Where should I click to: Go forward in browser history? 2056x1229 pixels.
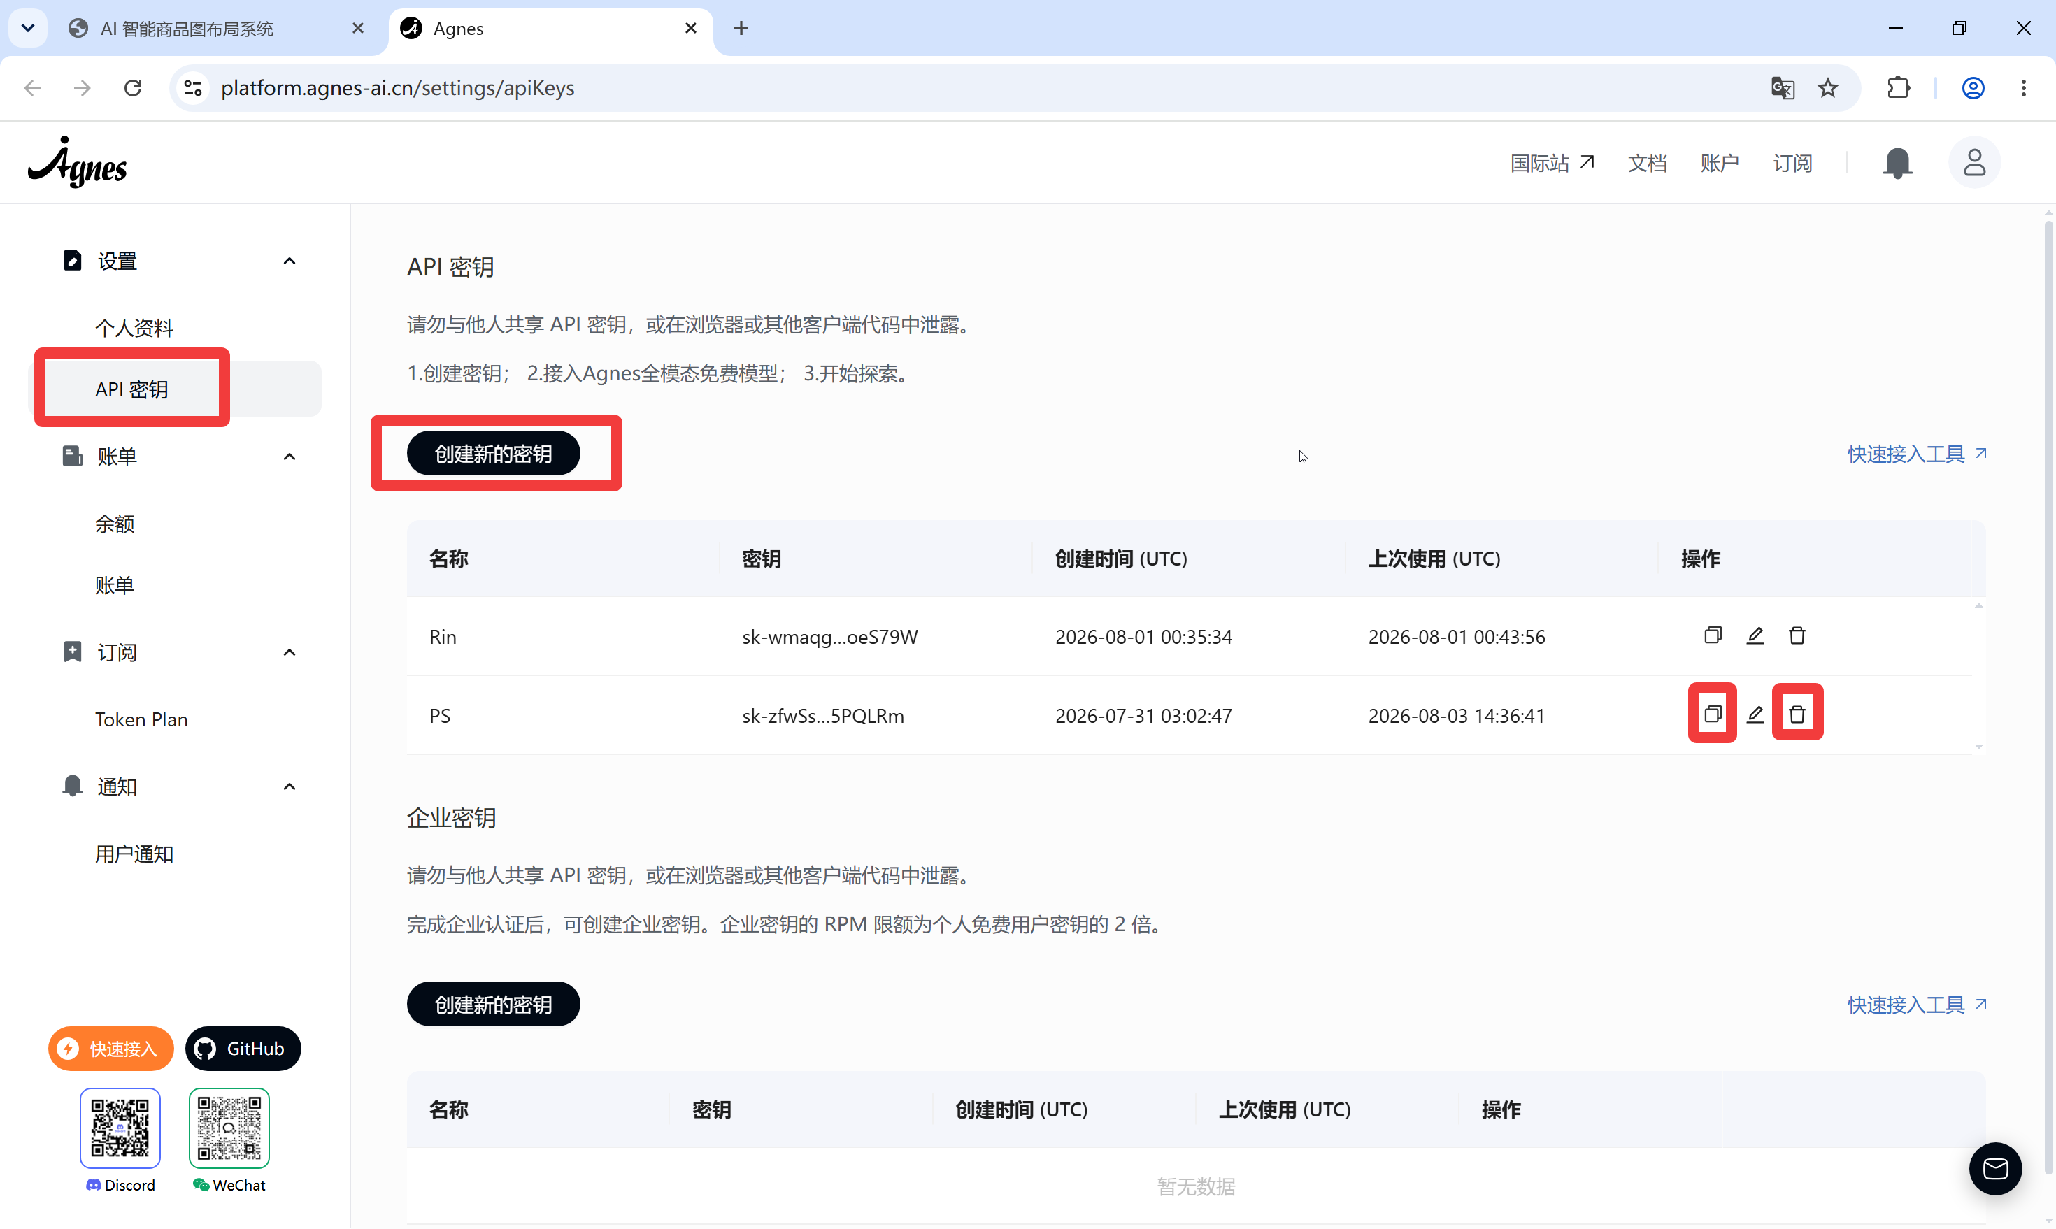click(82, 88)
